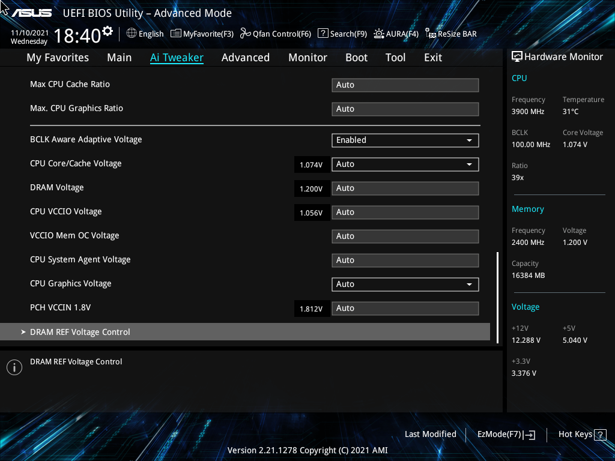Image resolution: width=615 pixels, height=461 pixels.
Task: Click the Hardware Monitor display icon
Action: [x=517, y=57]
